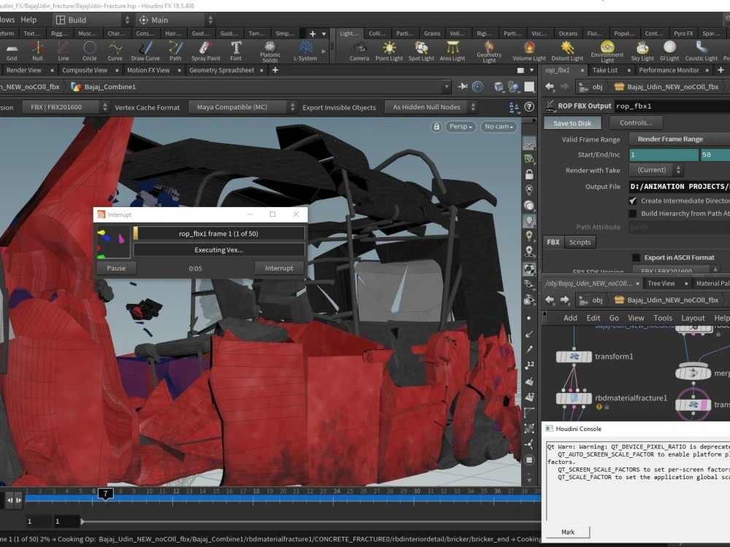
Task: Click the Platonic Solids shelf tool
Action: [x=270, y=50]
